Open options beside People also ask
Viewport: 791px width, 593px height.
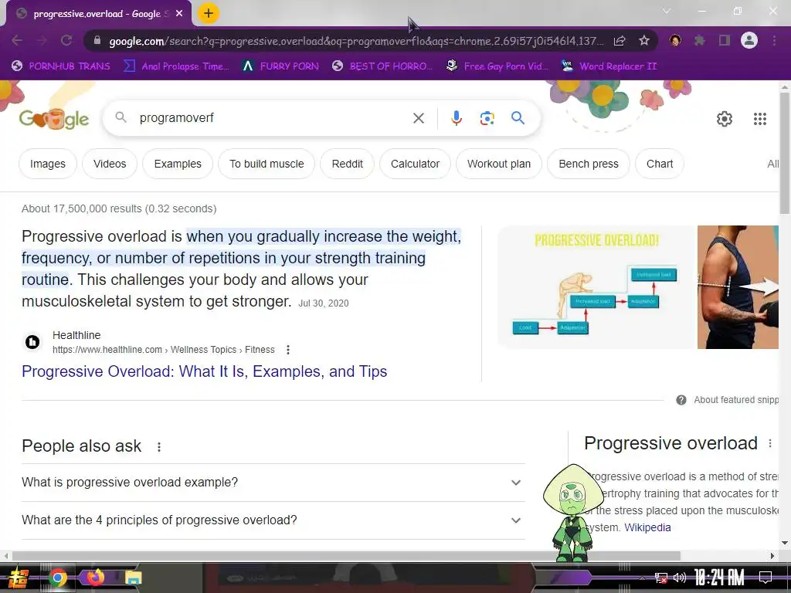pyautogui.click(x=159, y=447)
